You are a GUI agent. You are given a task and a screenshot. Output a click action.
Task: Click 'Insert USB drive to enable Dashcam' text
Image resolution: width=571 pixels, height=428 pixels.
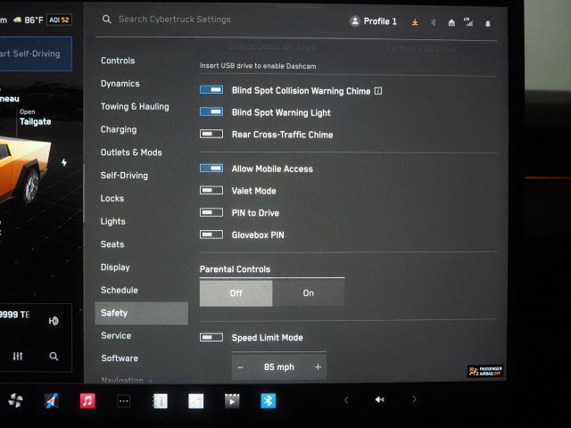pyautogui.click(x=258, y=66)
